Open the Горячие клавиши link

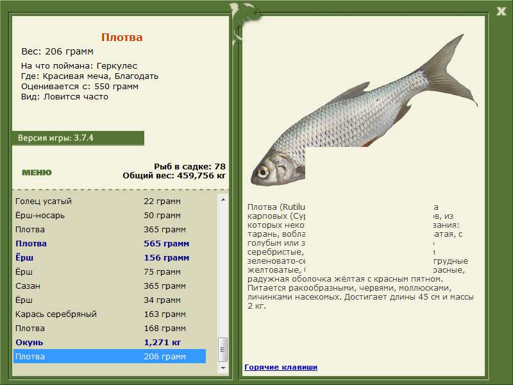coord(281,367)
